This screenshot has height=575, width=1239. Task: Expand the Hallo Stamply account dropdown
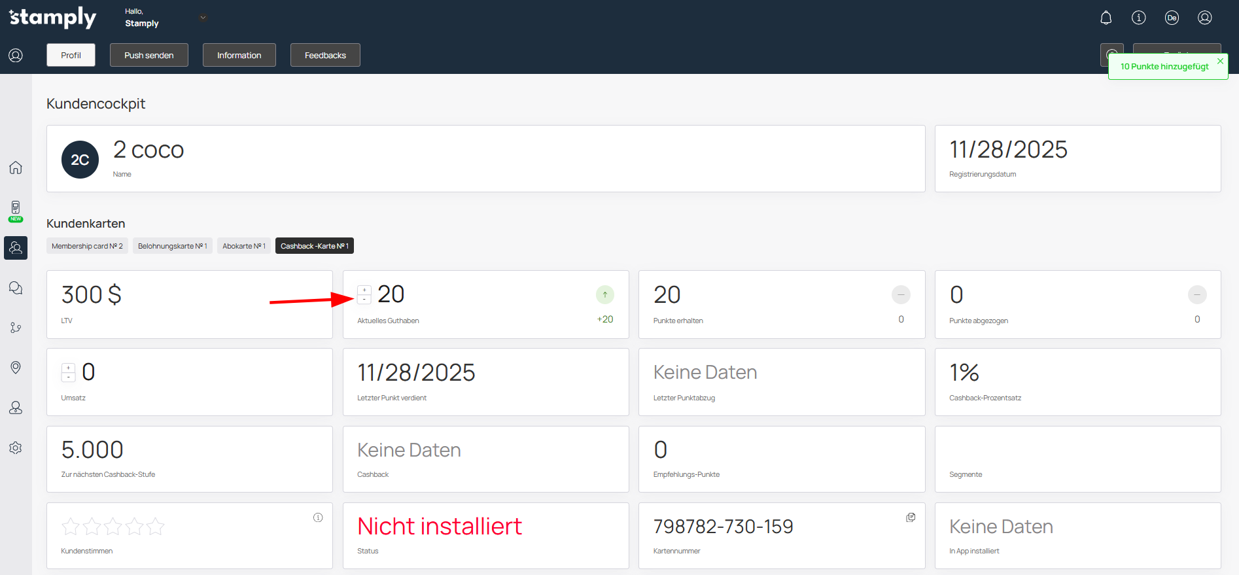coord(203,18)
